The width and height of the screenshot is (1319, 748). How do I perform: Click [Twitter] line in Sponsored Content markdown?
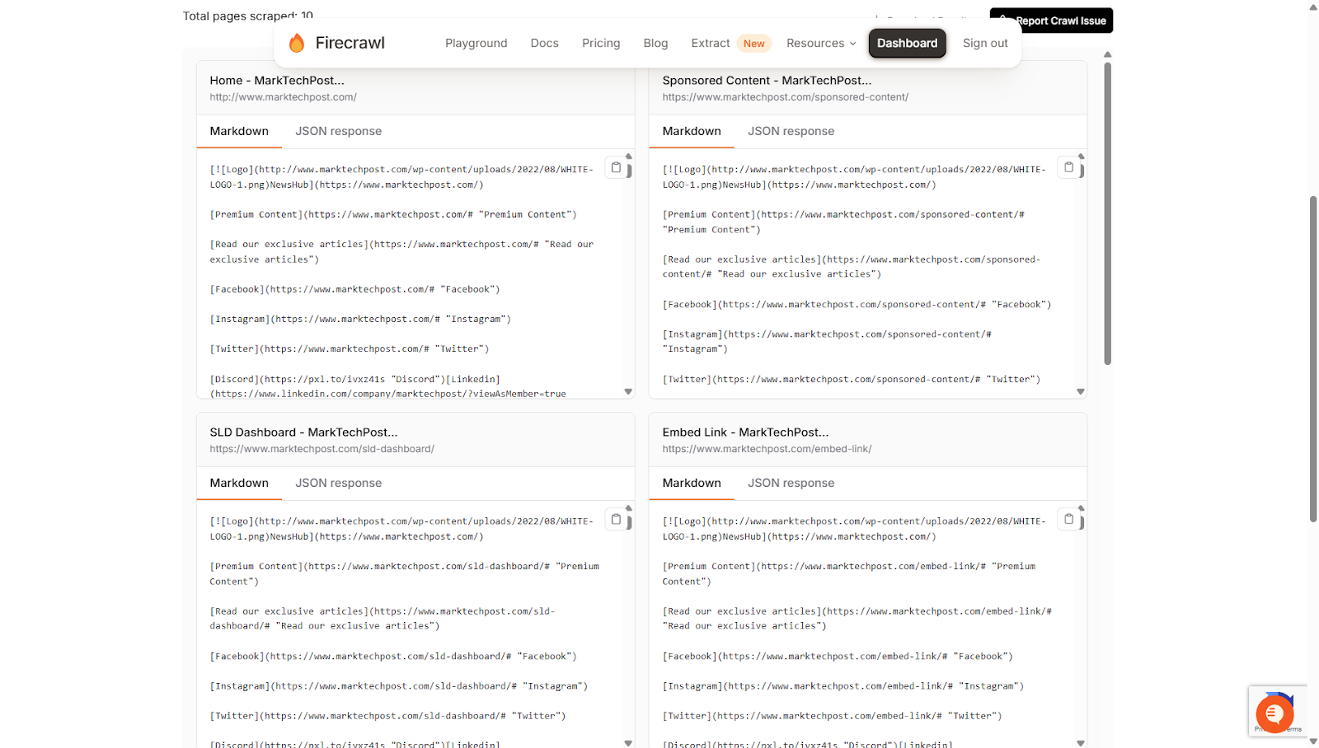pos(852,379)
